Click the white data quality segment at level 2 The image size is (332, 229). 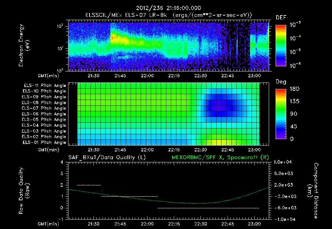[x=89, y=185]
